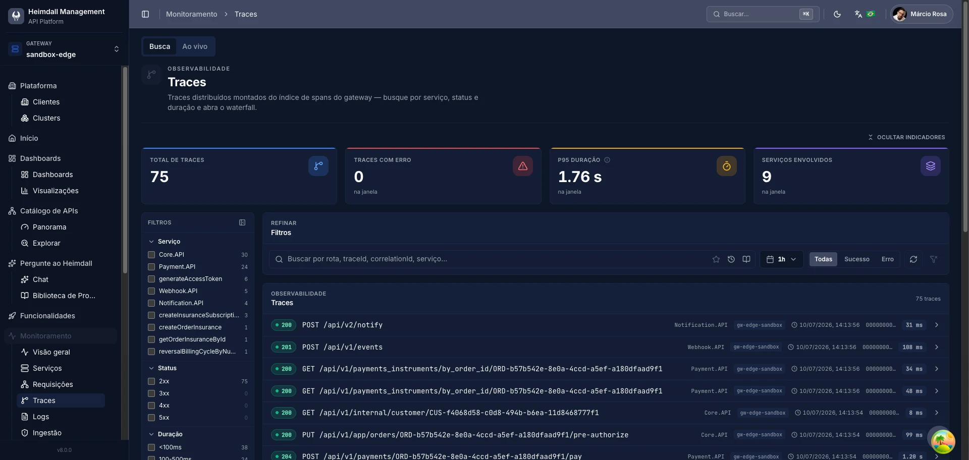This screenshot has width=969, height=460.
Task: Check the 2xx status filter
Action: pos(151,381)
